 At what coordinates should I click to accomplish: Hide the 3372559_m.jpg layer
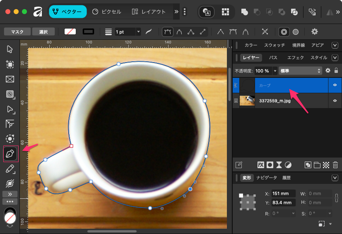[x=335, y=101]
